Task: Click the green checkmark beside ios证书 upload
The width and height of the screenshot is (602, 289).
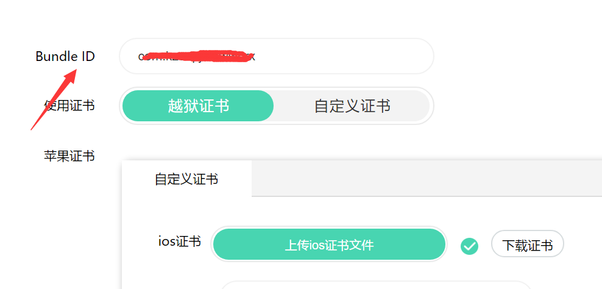Action: pos(469,246)
